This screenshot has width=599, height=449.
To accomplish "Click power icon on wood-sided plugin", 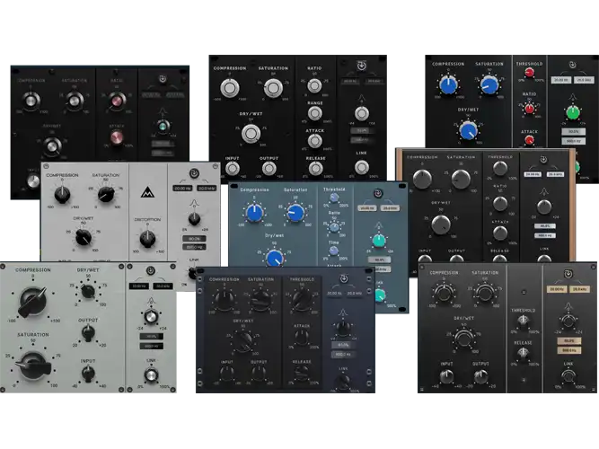I will [x=543, y=159].
